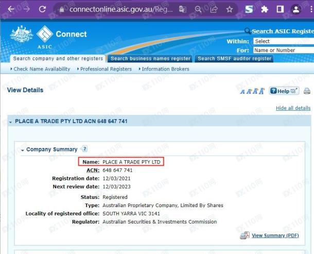Click the padlock site security icon

62,9
